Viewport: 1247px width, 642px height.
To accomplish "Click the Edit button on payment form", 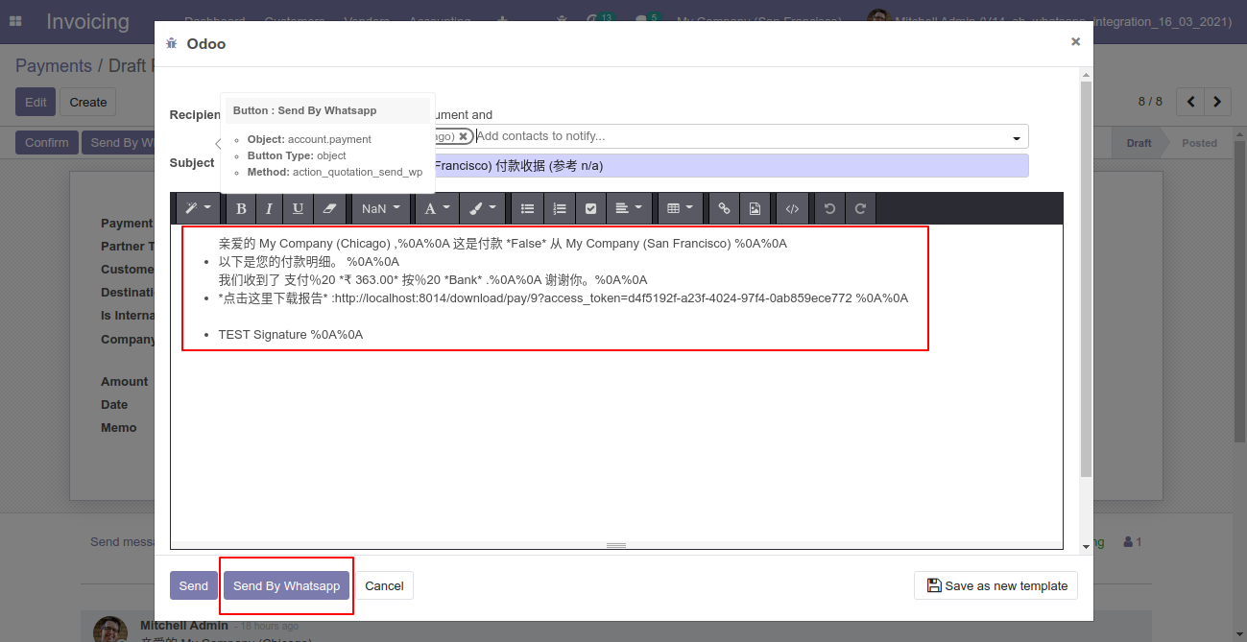I will pos(36,102).
